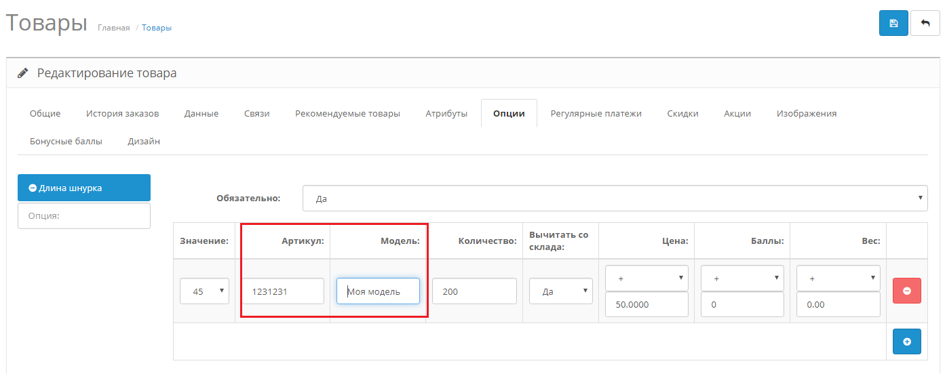The height and width of the screenshot is (374, 945).
Task: Click the 'Главная' breadcrumb link
Action: pos(113,28)
